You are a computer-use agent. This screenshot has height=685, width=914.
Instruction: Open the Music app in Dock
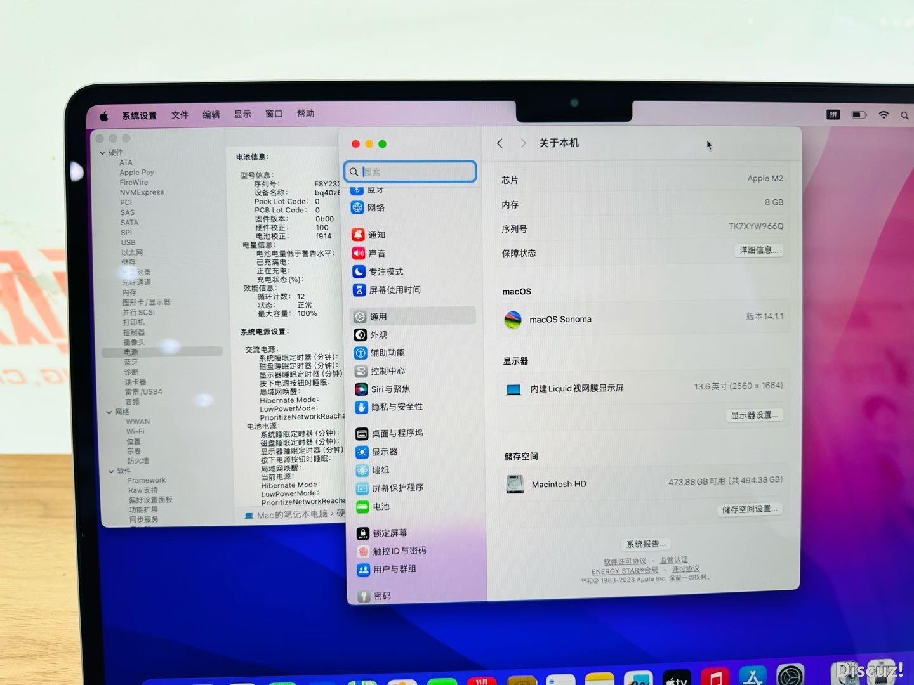pos(715,677)
